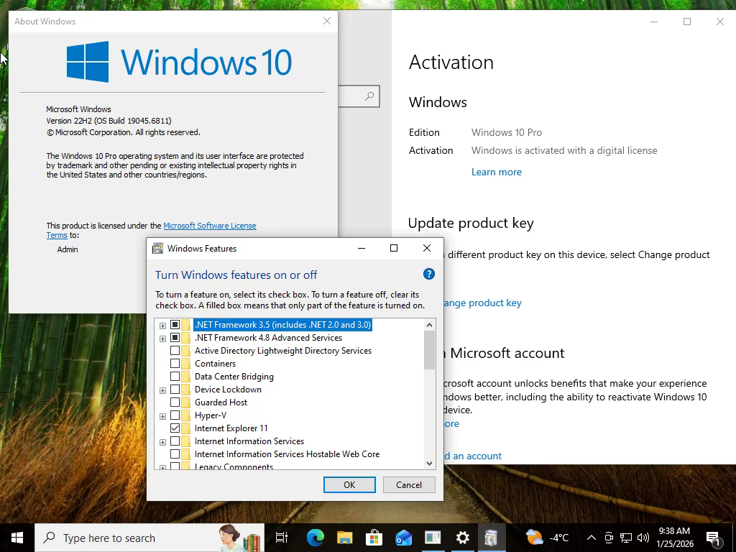Screen dimensions: 736x552
Task: Open the weather widget showing -4°C
Action: tap(547, 538)
